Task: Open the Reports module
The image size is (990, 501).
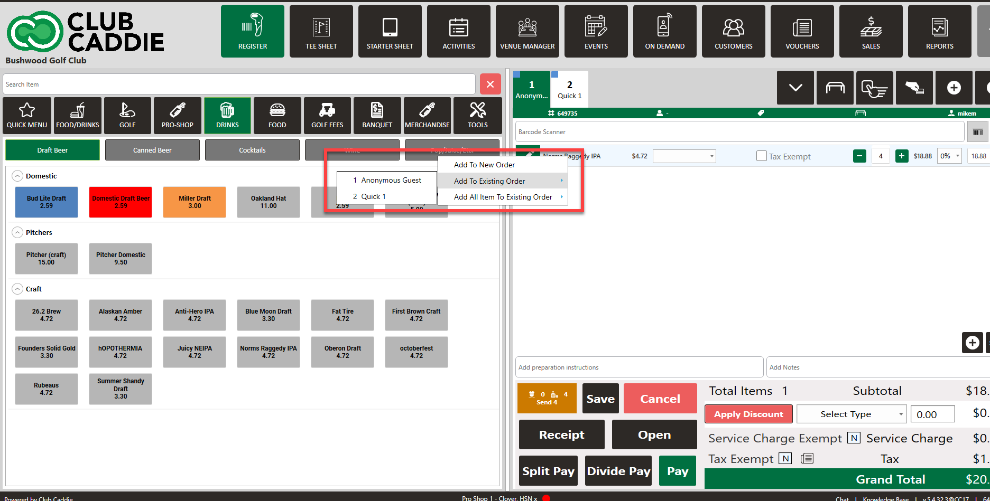Action: pos(939,31)
